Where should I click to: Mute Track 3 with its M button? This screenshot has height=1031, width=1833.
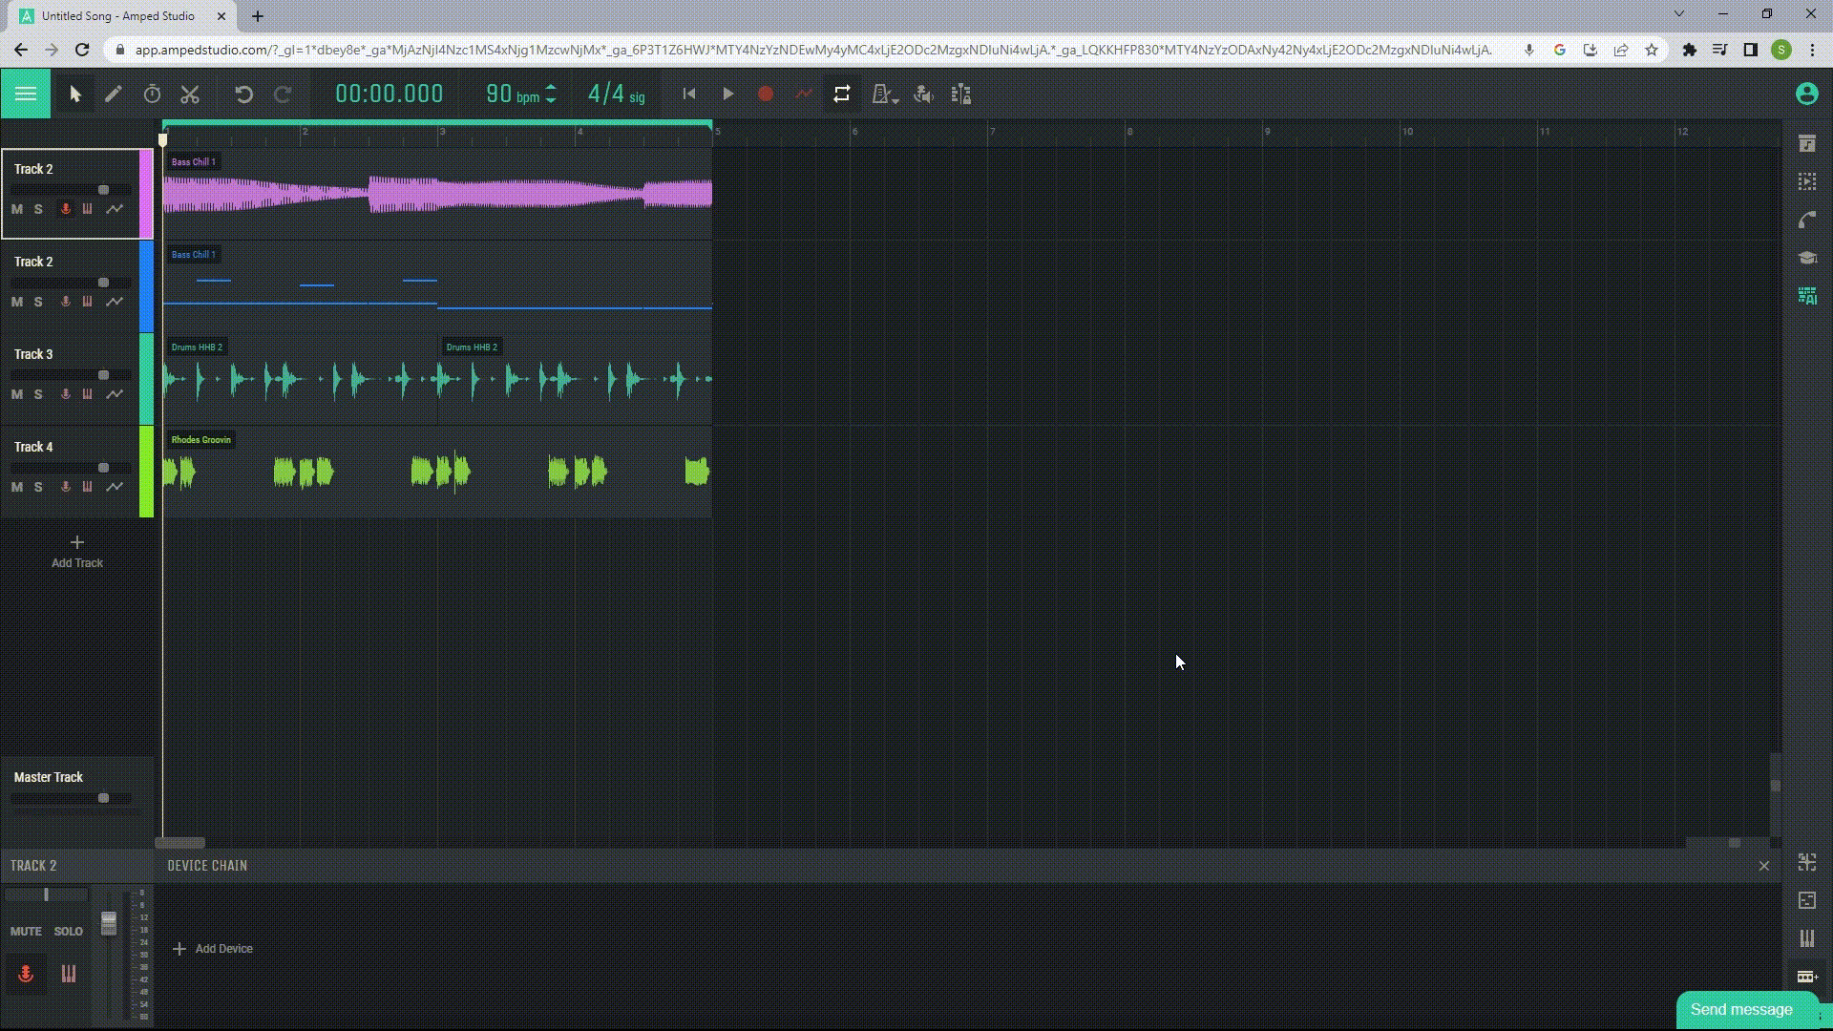16,394
